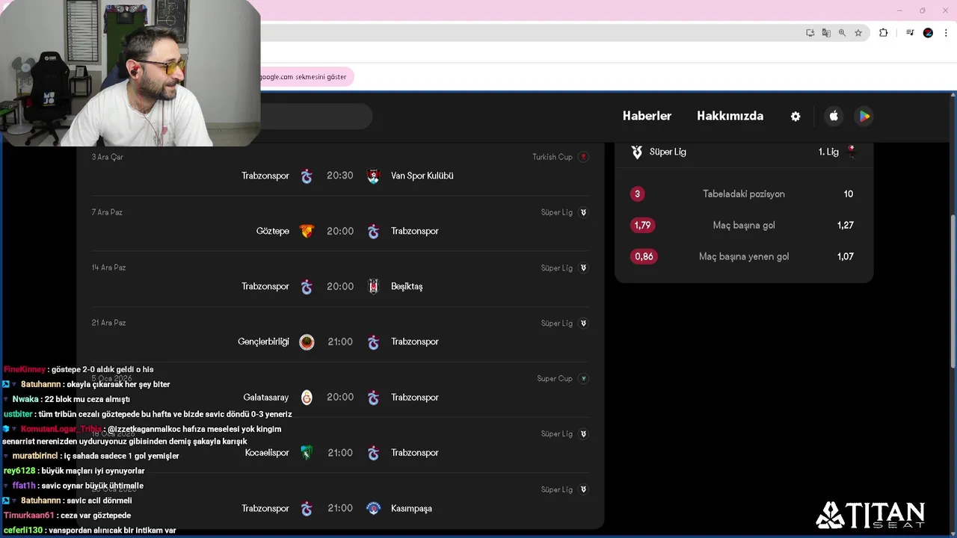Open the Göztepe team link

click(273, 232)
